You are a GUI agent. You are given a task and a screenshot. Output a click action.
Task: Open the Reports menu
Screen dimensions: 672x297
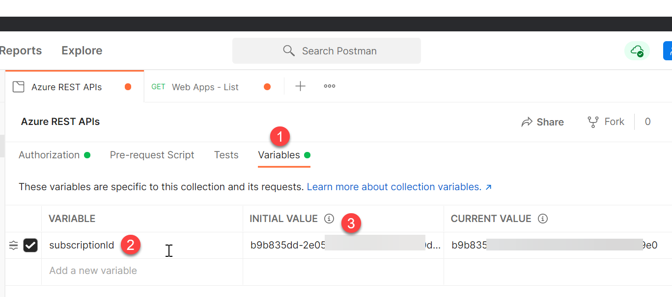click(x=21, y=50)
